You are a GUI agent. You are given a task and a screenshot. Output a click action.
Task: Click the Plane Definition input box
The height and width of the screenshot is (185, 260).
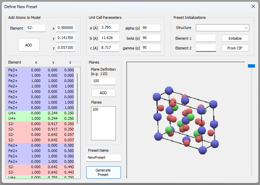[103, 81]
